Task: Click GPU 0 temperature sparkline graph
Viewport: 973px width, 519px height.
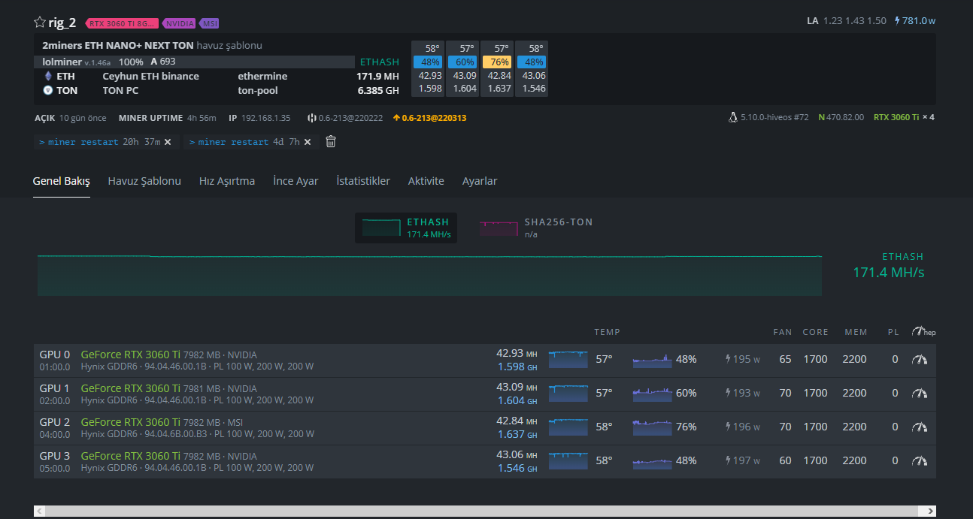Action: 568,360
